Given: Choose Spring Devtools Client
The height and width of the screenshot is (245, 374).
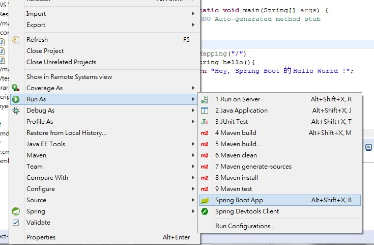Looking at the screenshot, I should (x=280, y=211).
